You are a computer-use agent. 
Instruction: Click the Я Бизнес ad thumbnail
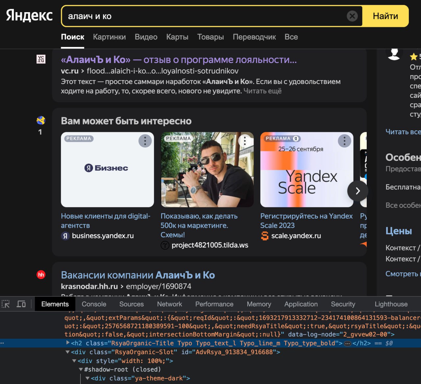(x=107, y=169)
